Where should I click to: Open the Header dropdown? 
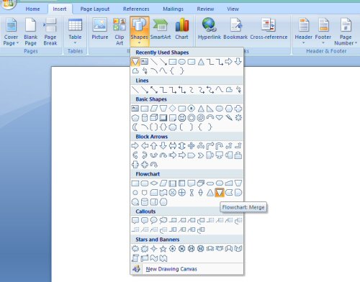(x=303, y=32)
